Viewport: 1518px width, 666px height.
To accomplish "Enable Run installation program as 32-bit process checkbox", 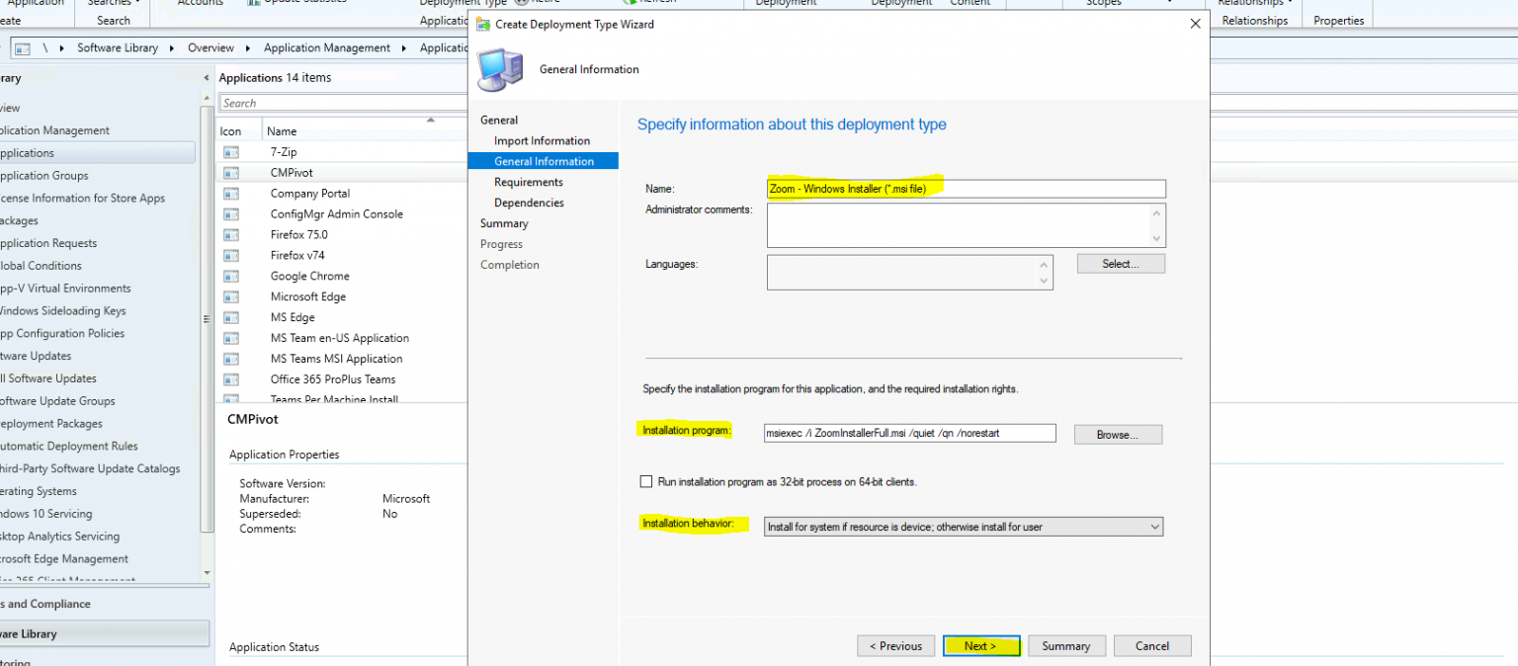I will click(x=646, y=482).
